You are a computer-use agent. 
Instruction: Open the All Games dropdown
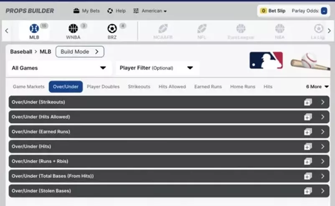(59, 68)
